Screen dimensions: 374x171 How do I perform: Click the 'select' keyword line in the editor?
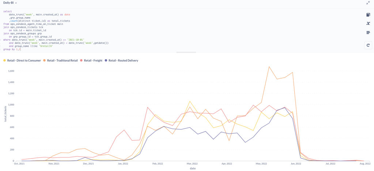point(7,11)
